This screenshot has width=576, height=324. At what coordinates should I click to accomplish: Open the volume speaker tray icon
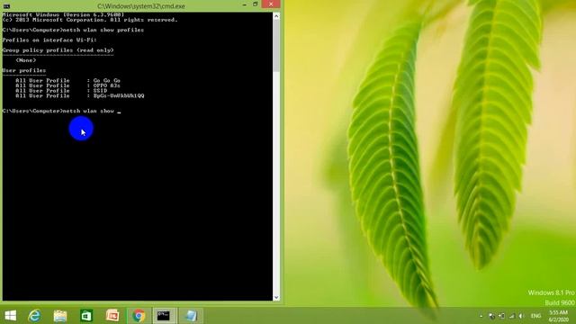[x=521, y=316]
